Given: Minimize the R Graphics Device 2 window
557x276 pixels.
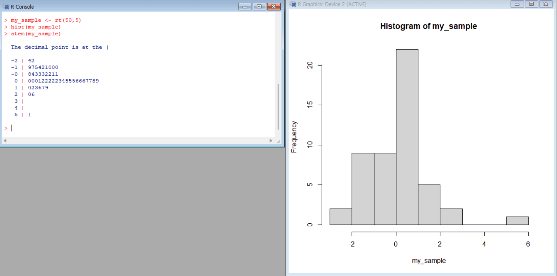Looking at the screenshot, I should point(517,4).
